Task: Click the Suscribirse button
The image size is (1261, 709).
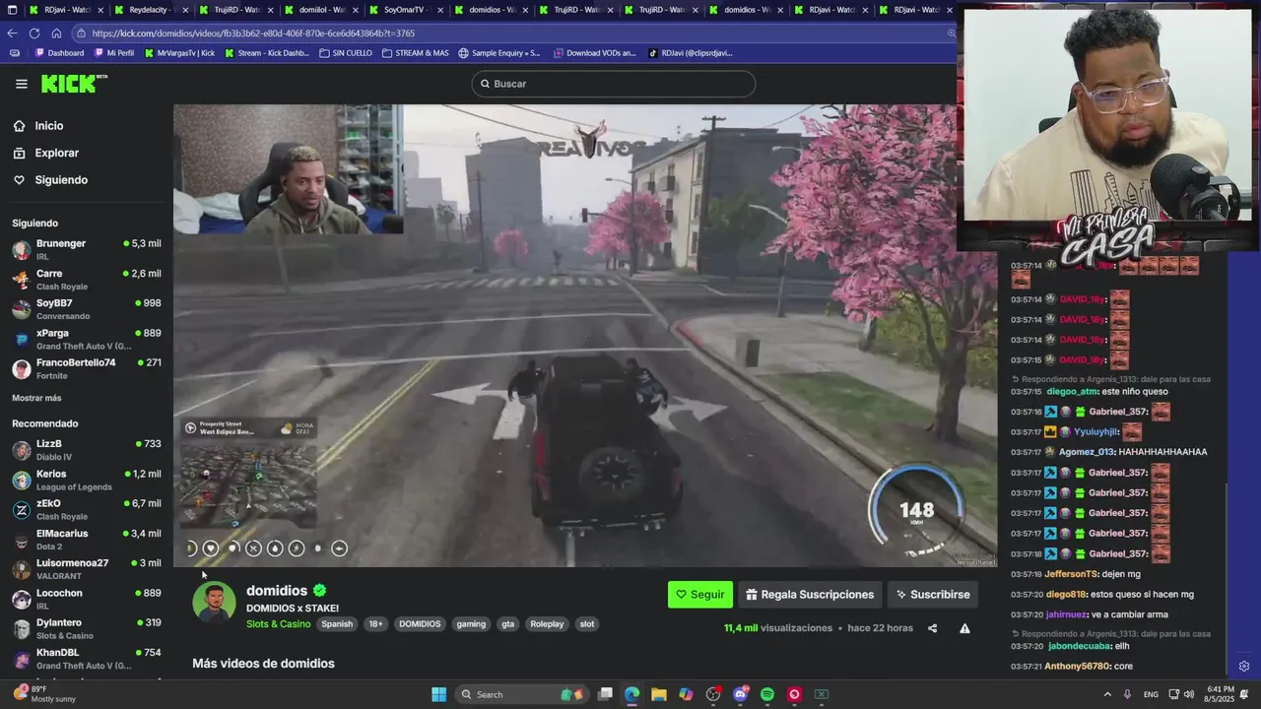Action: tap(932, 595)
